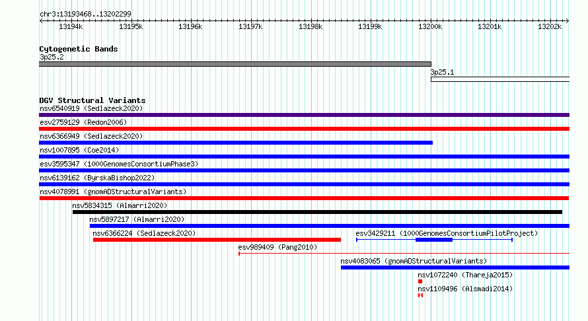Image resolution: width=588 pixels, height=321 pixels.
Task: Click the DGV Structural Variants track title
Action: point(92,100)
